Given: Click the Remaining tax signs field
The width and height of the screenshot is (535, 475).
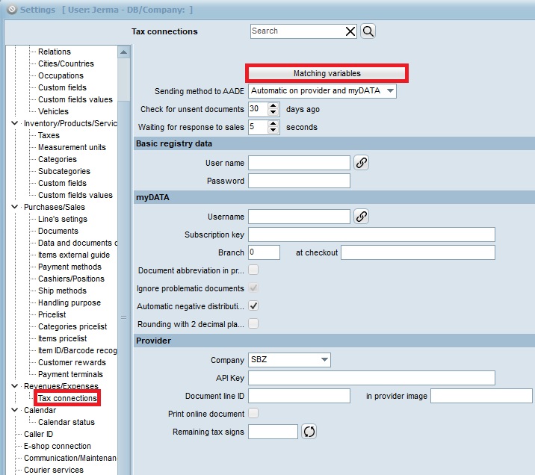Looking at the screenshot, I should (273, 432).
